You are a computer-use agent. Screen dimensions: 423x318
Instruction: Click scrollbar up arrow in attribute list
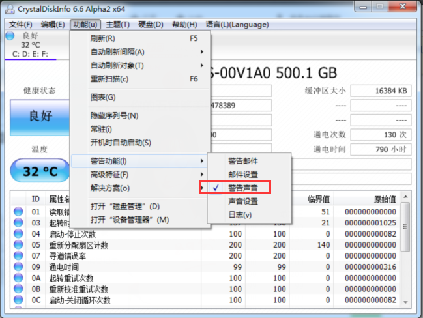(405, 197)
